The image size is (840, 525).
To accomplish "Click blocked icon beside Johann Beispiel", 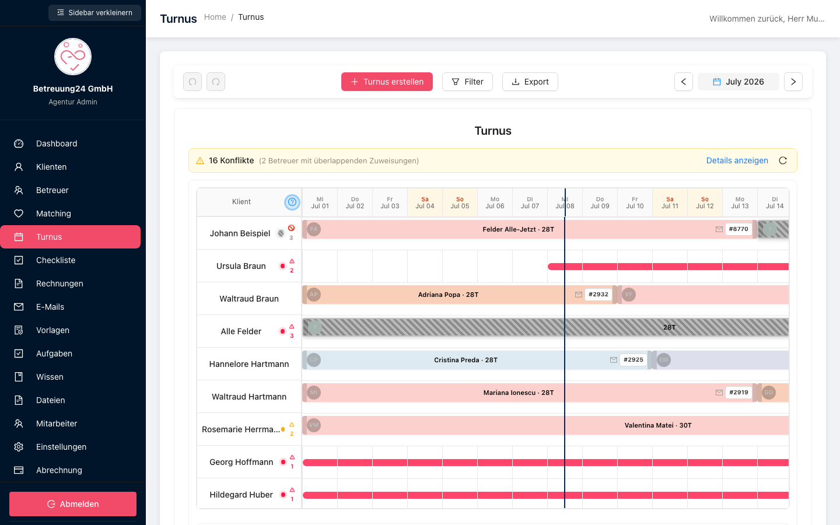I will tap(291, 228).
